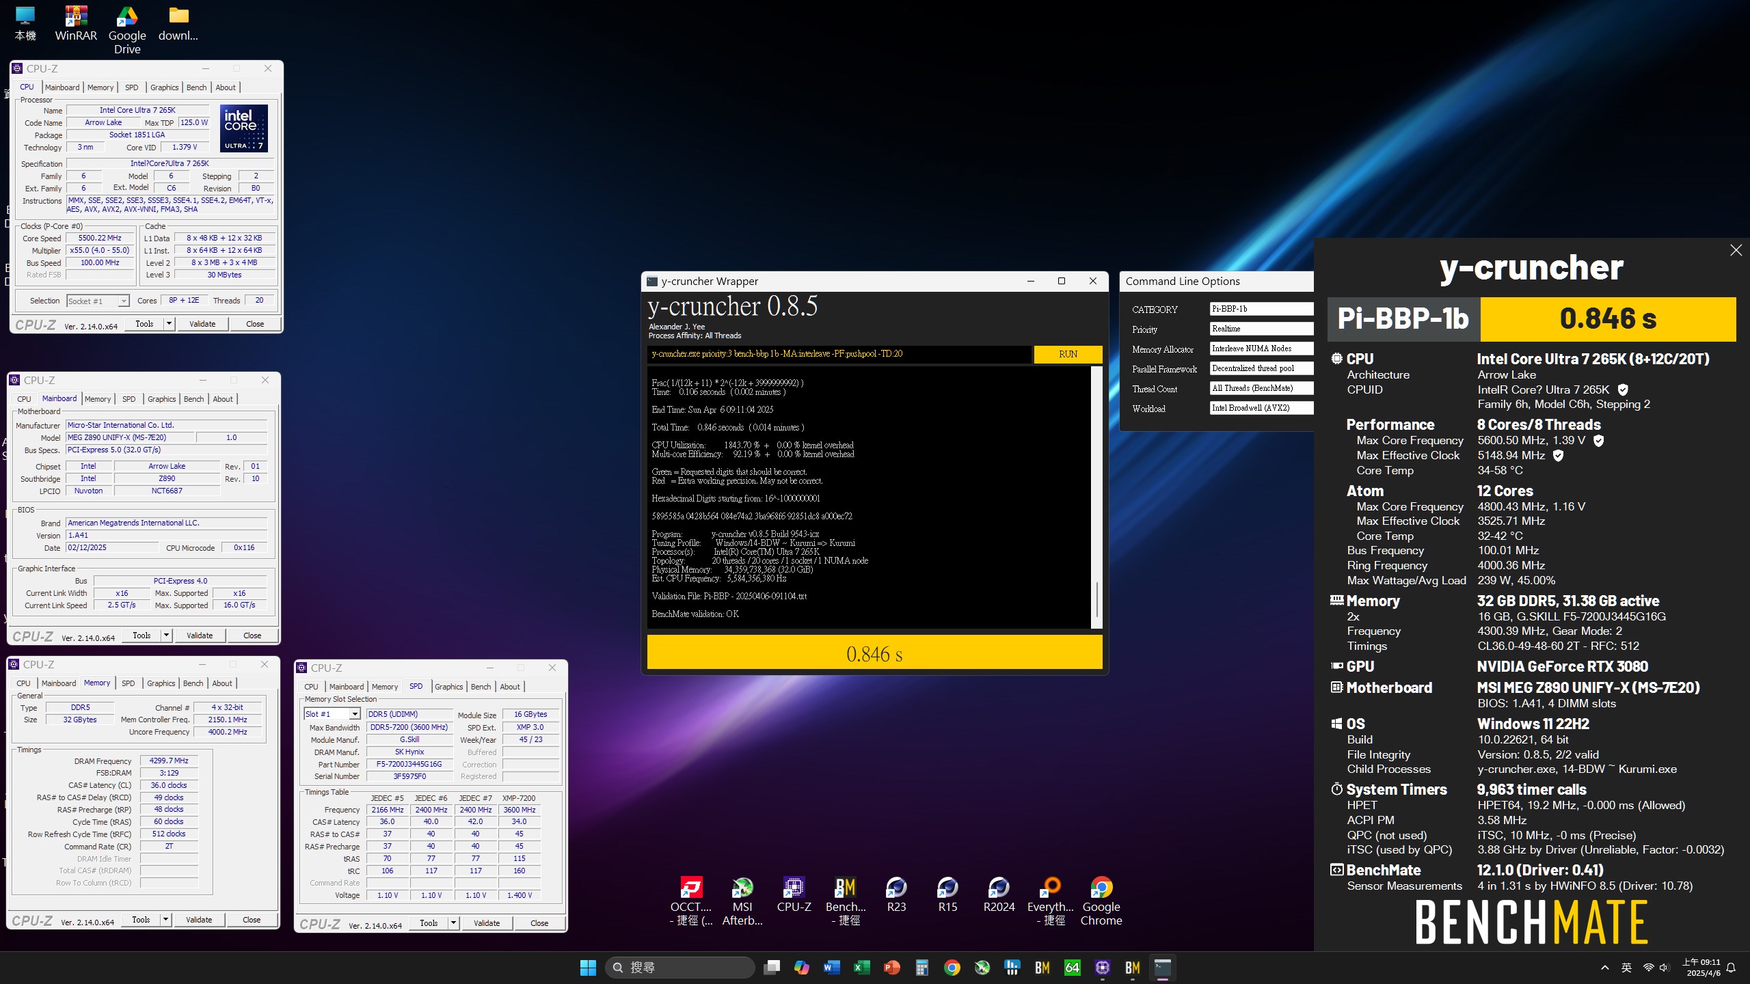Click Validate in the CPU-Z CPU window
The image size is (1750, 984).
point(202,324)
